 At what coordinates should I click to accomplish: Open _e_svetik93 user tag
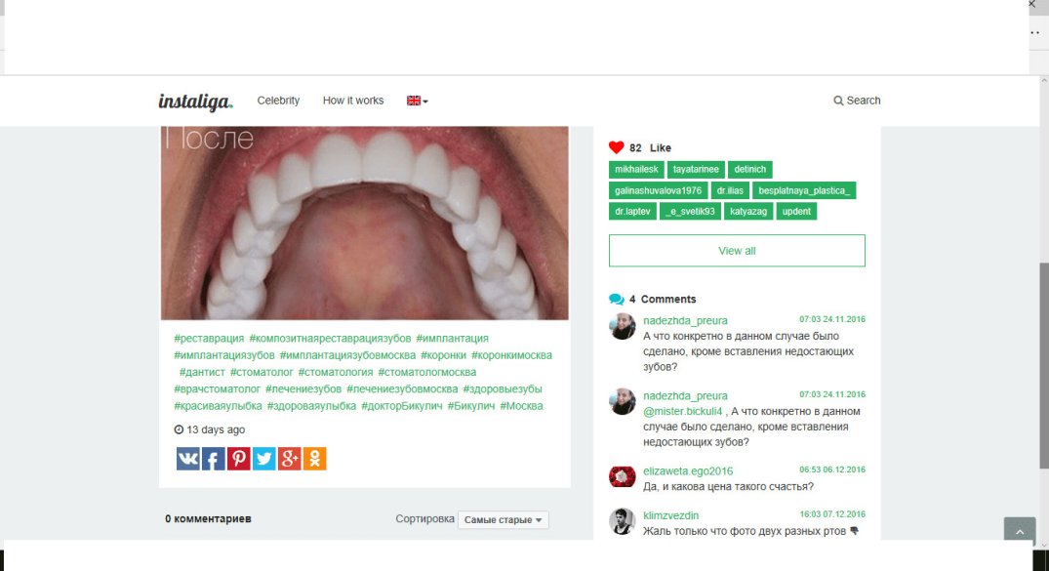690,212
